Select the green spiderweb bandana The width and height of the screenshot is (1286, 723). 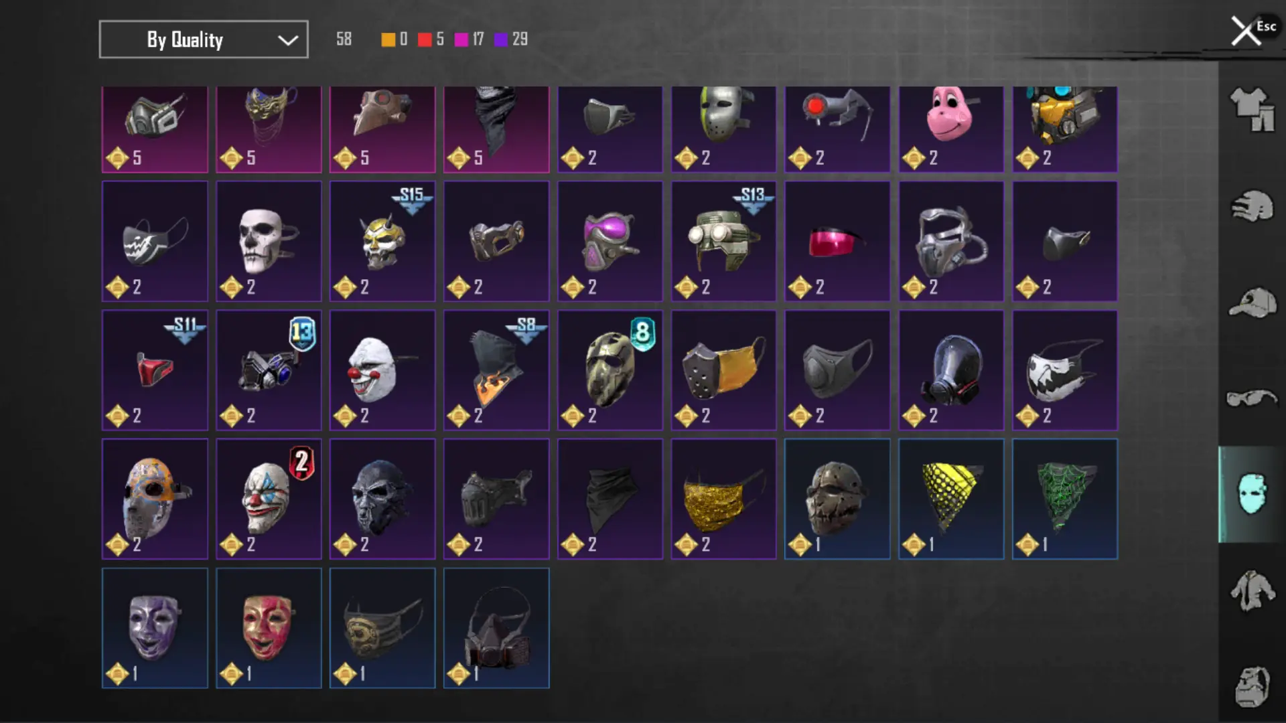(1065, 499)
